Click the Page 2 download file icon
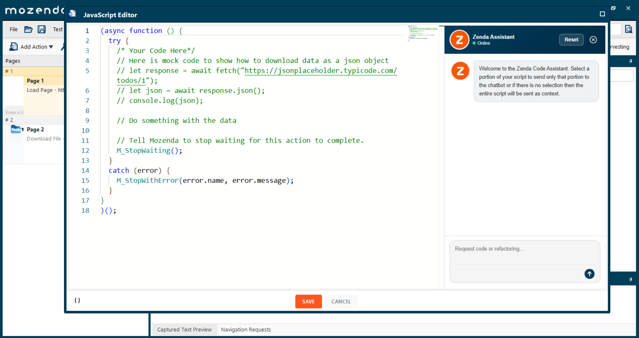 [17, 129]
